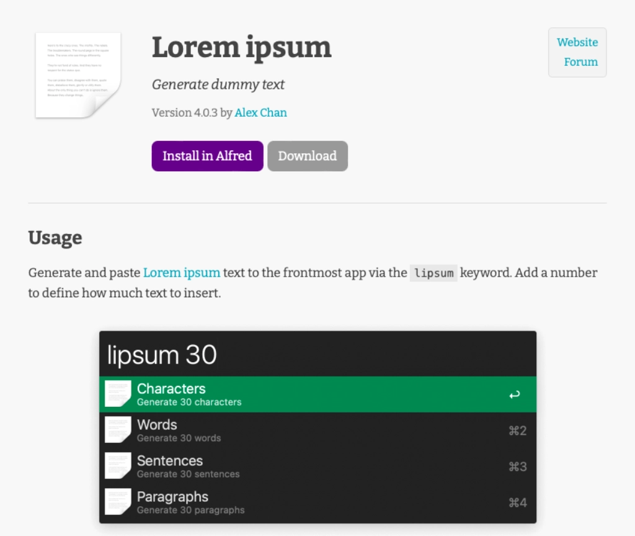Click the Lorem ipsum workflow document icon
This screenshot has height=536, width=635.
[78, 75]
